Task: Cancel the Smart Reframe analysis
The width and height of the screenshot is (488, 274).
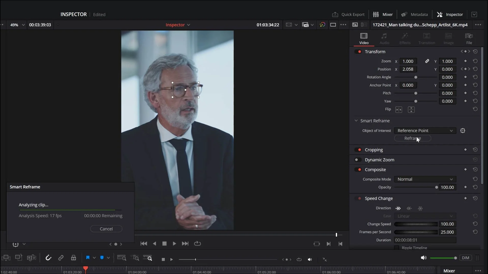Action: 106,228
